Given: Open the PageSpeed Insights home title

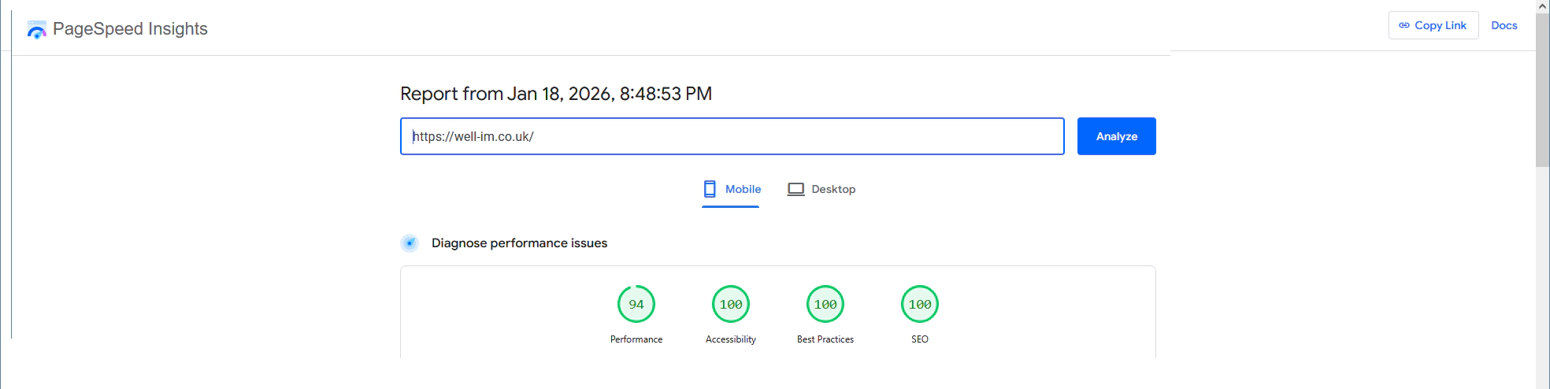Looking at the screenshot, I should [x=130, y=29].
